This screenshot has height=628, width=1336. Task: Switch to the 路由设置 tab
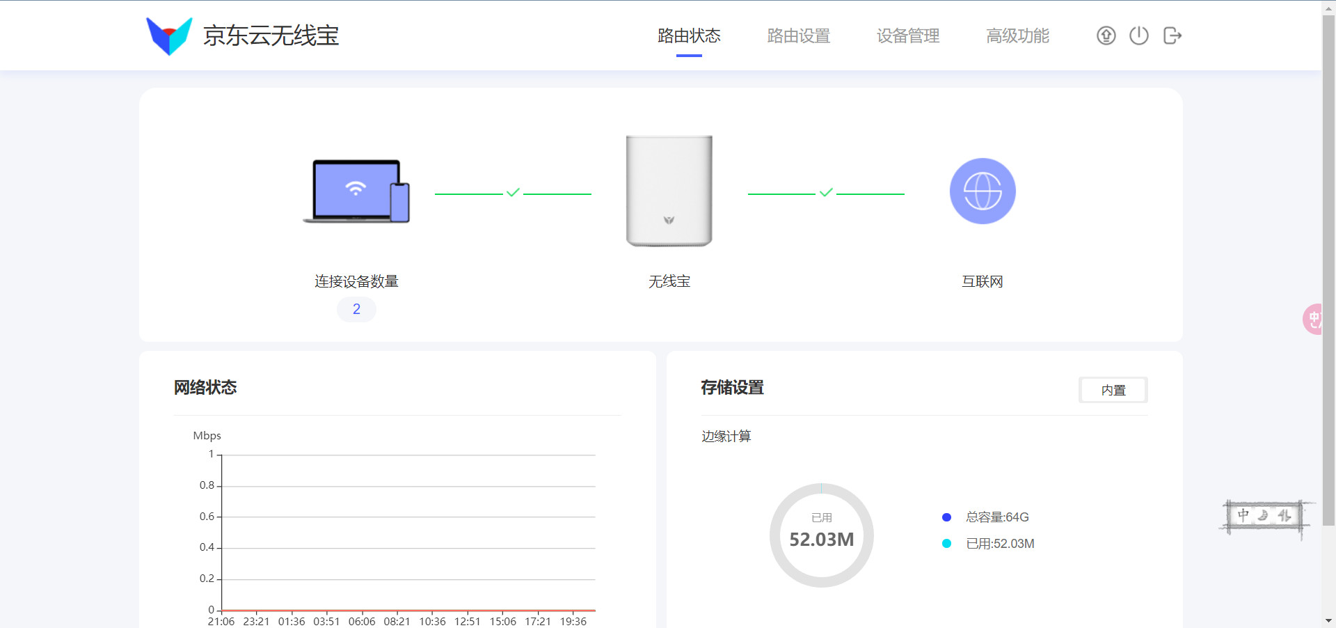click(x=798, y=36)
